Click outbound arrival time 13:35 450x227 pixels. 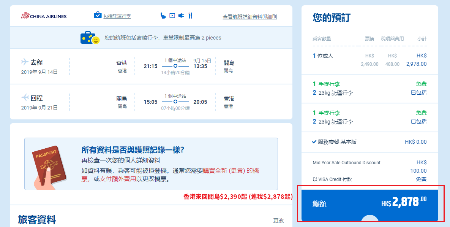[x=200, y=67]
